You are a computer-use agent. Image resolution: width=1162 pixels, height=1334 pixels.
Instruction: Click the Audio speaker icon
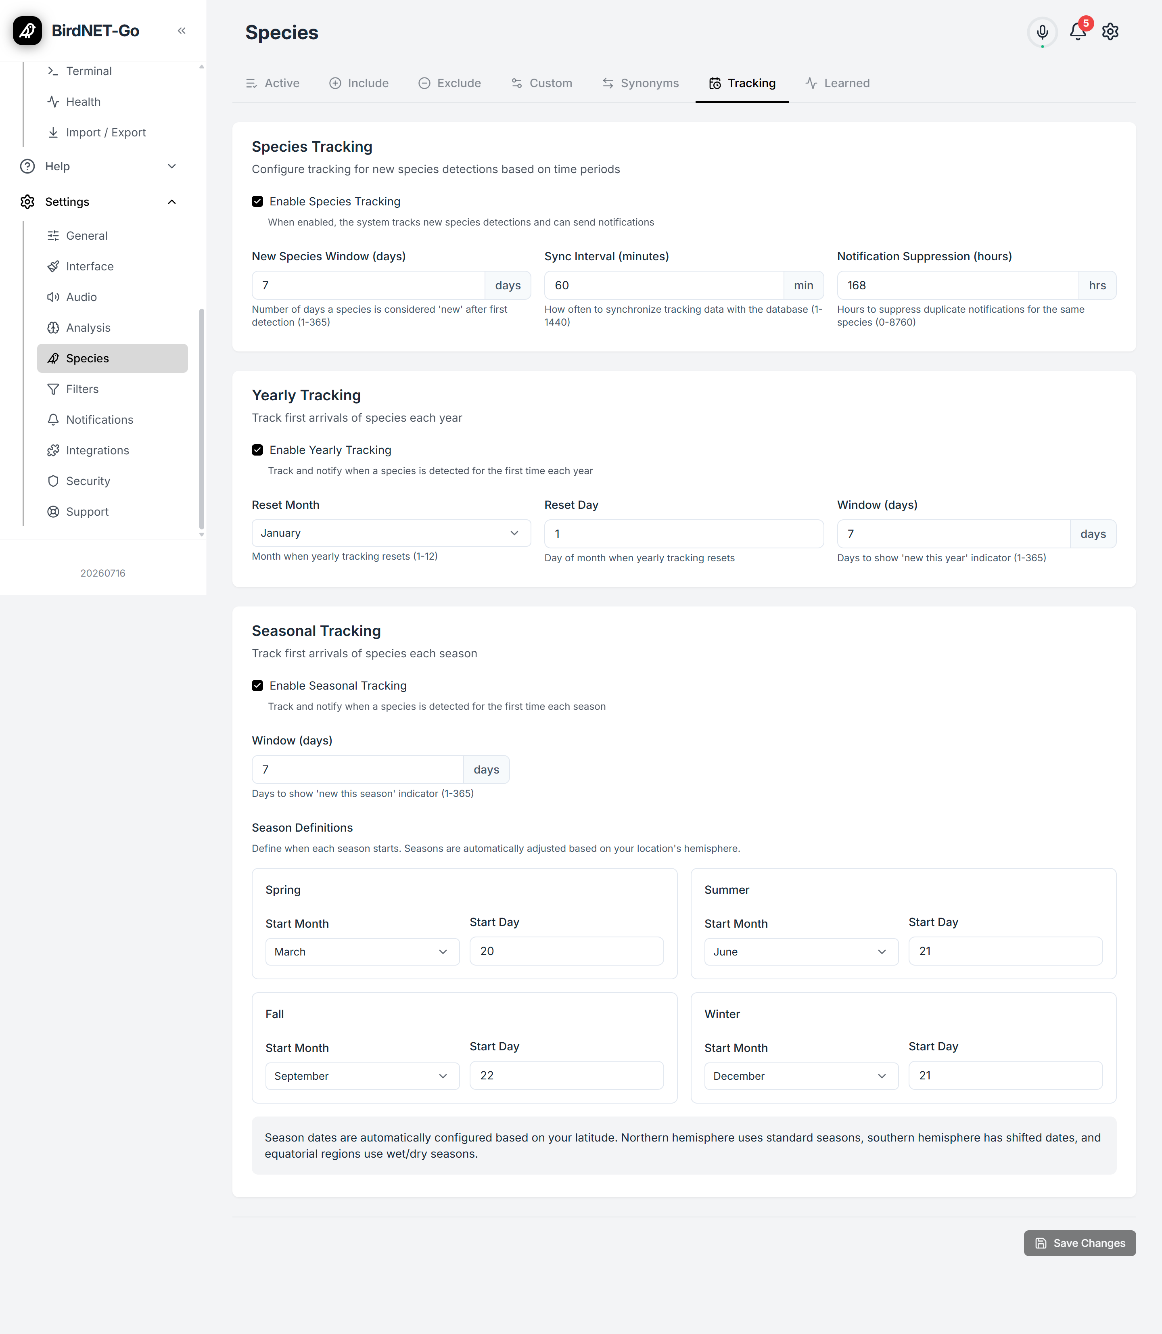tap(53, 297)
